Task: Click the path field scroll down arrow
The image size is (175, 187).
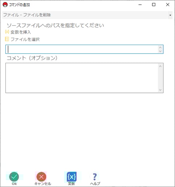Action: 160,51
